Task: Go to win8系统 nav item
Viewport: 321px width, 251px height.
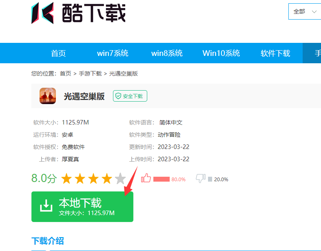Action: click(x=167, y=53)
